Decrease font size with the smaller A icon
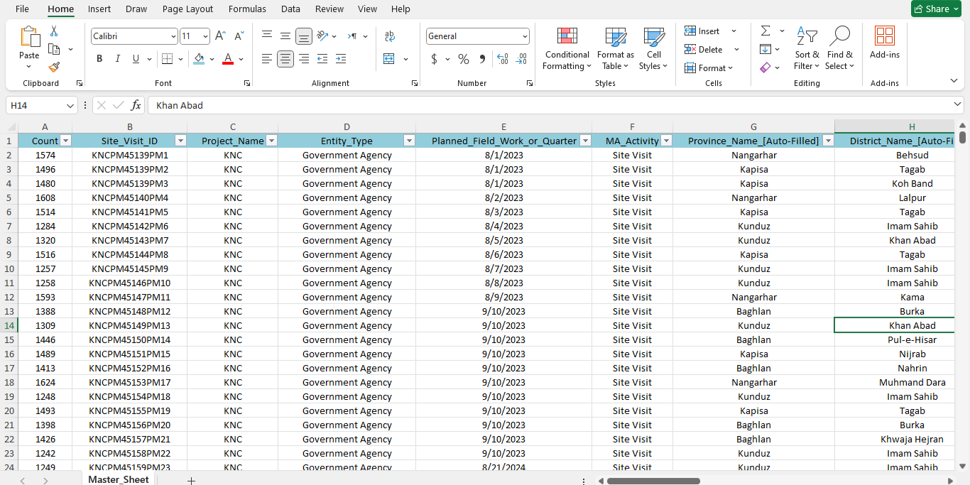970x485 pixels. pos(239,36)
